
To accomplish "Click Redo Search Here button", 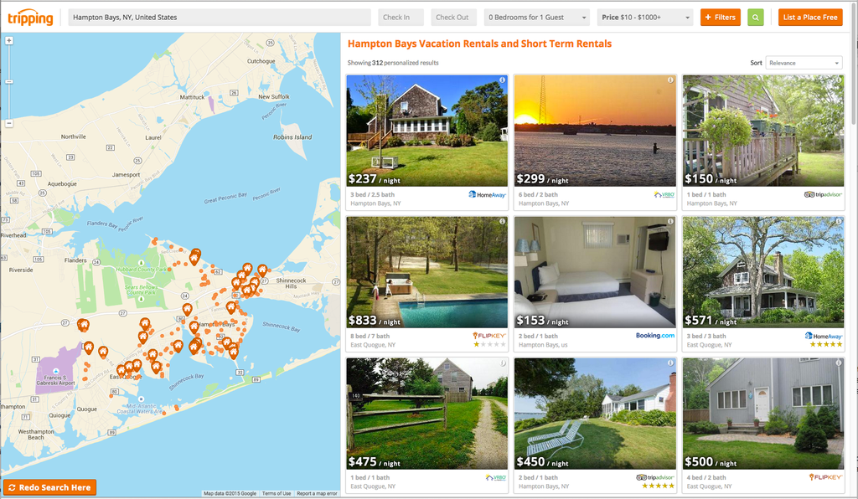I will 49,487.
